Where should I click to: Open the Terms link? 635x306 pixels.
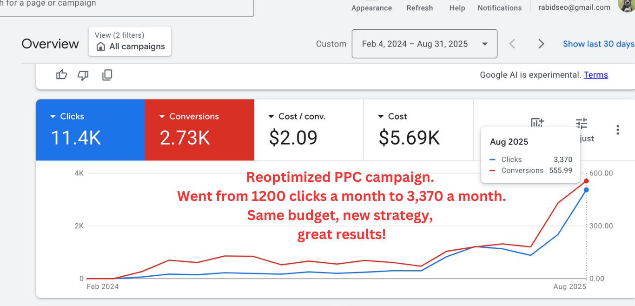click(x=595, y=75)
